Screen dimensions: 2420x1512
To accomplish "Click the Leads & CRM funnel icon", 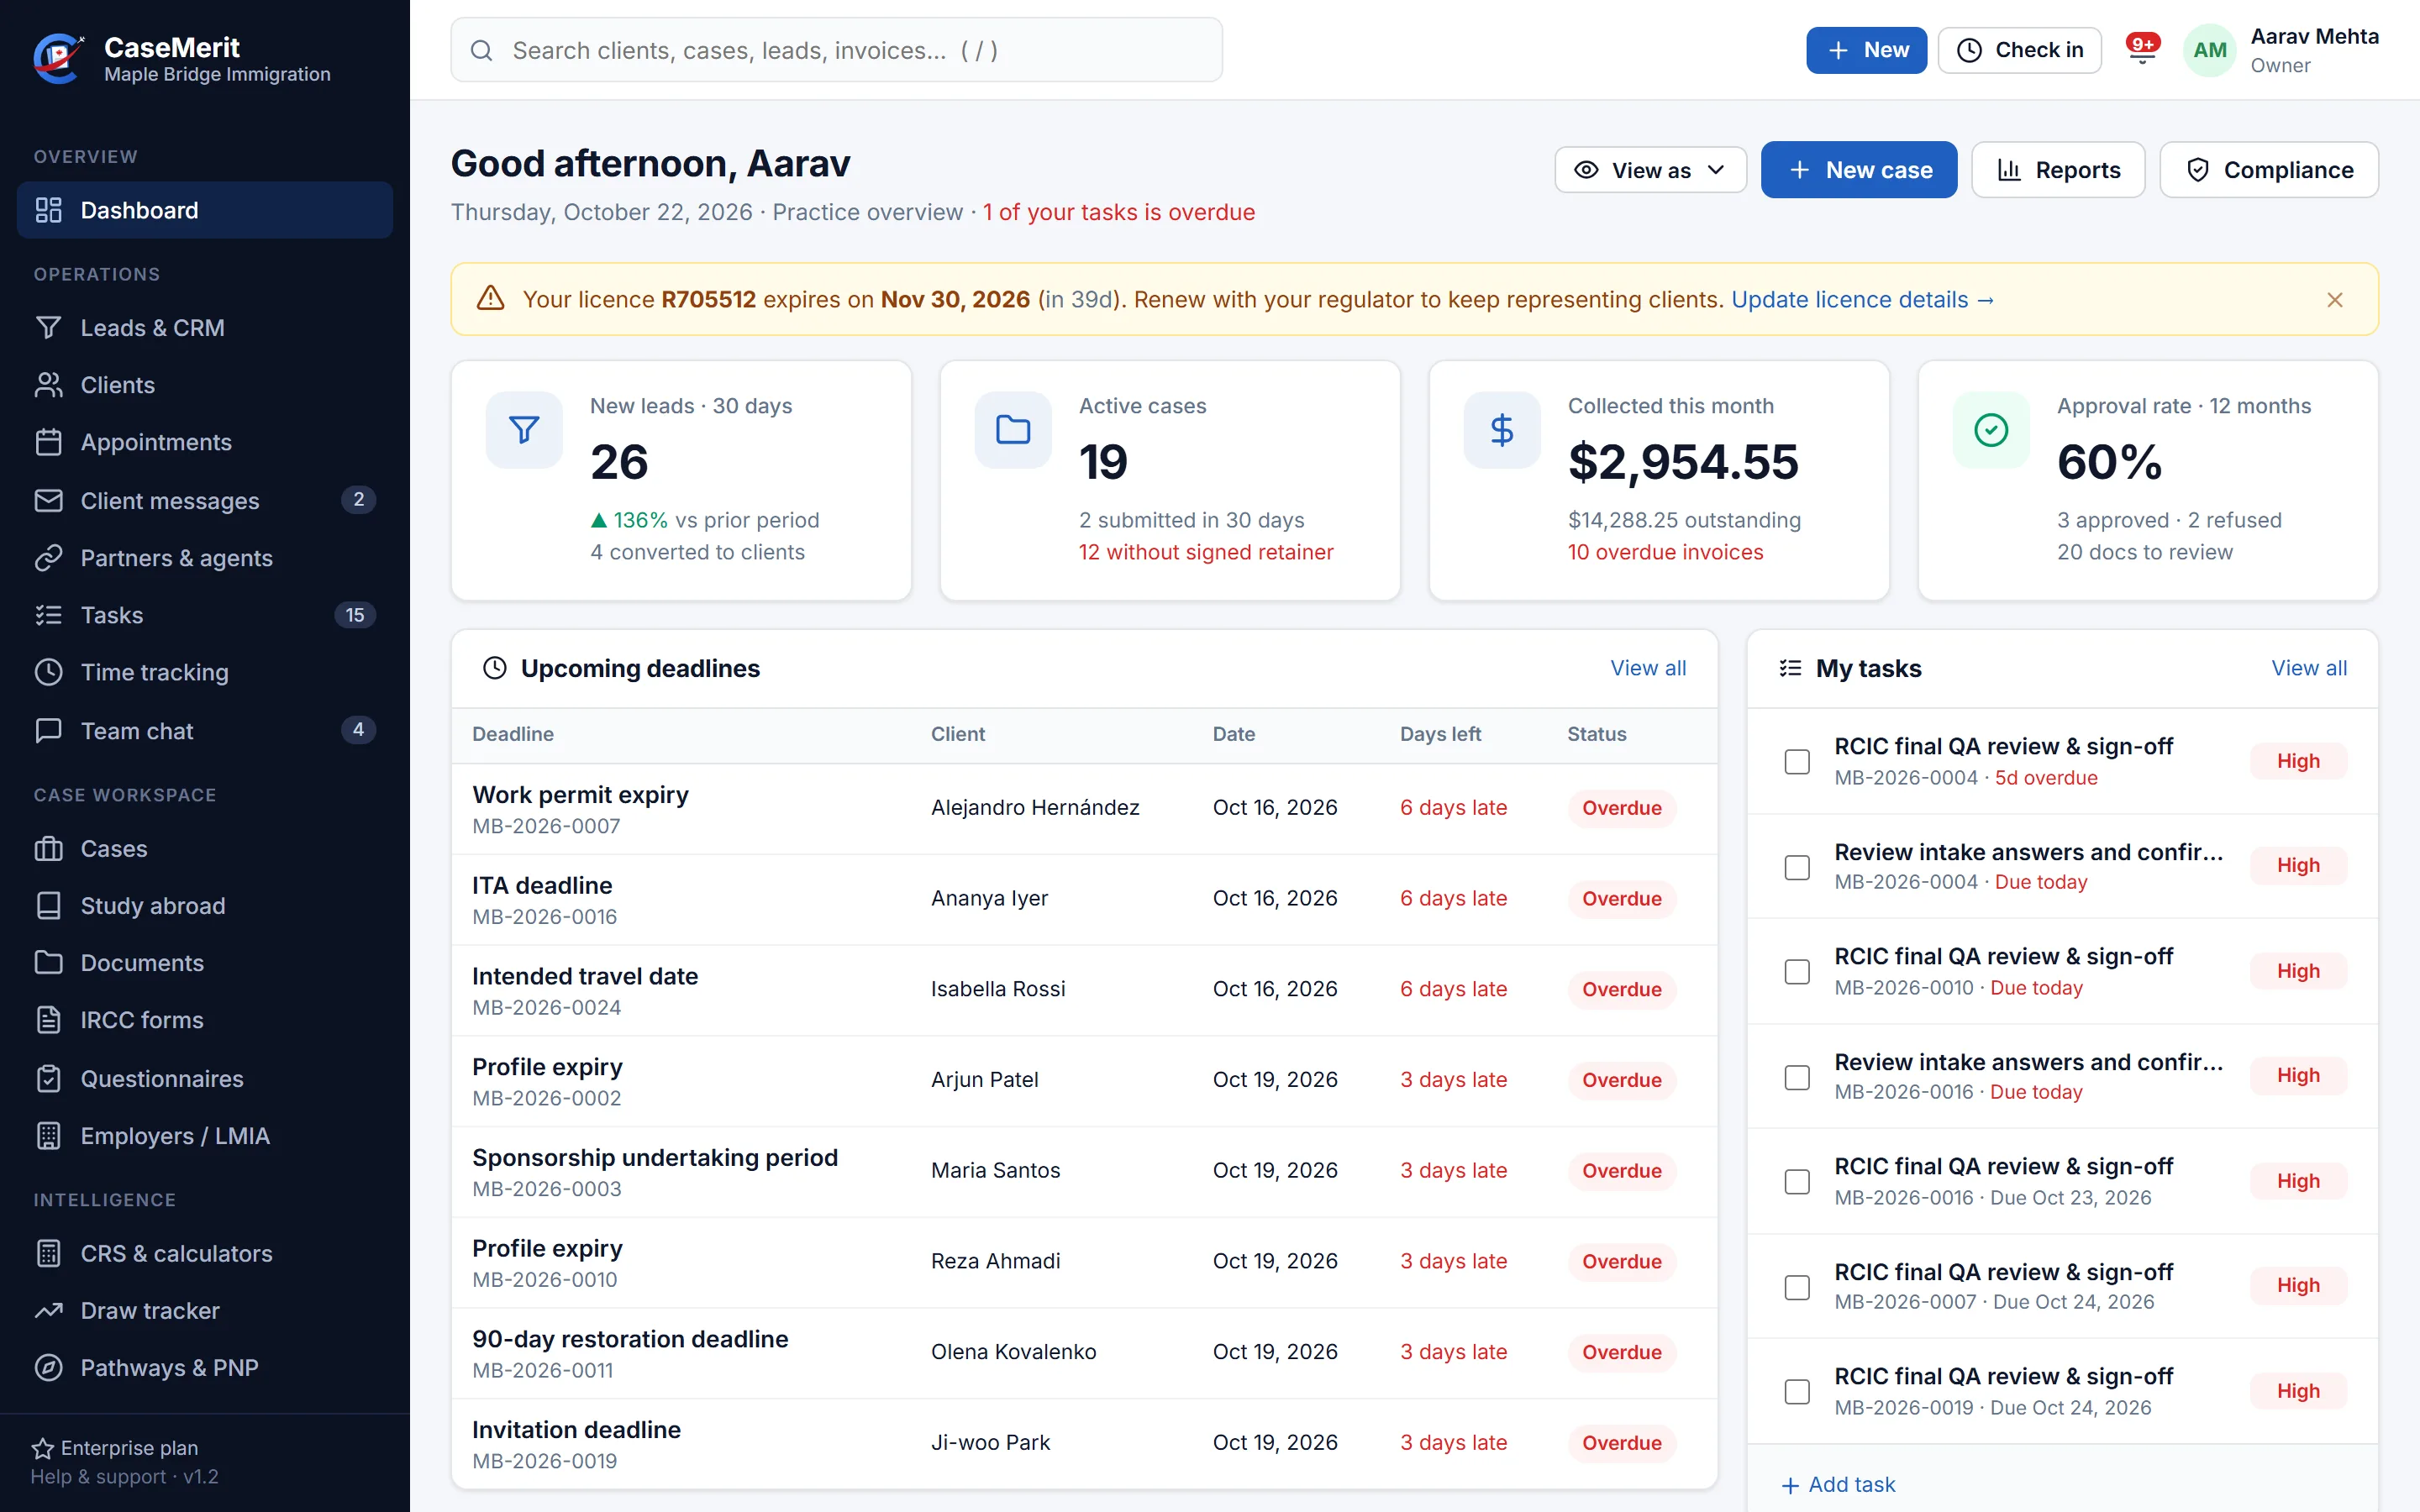I will coord(48,328).
